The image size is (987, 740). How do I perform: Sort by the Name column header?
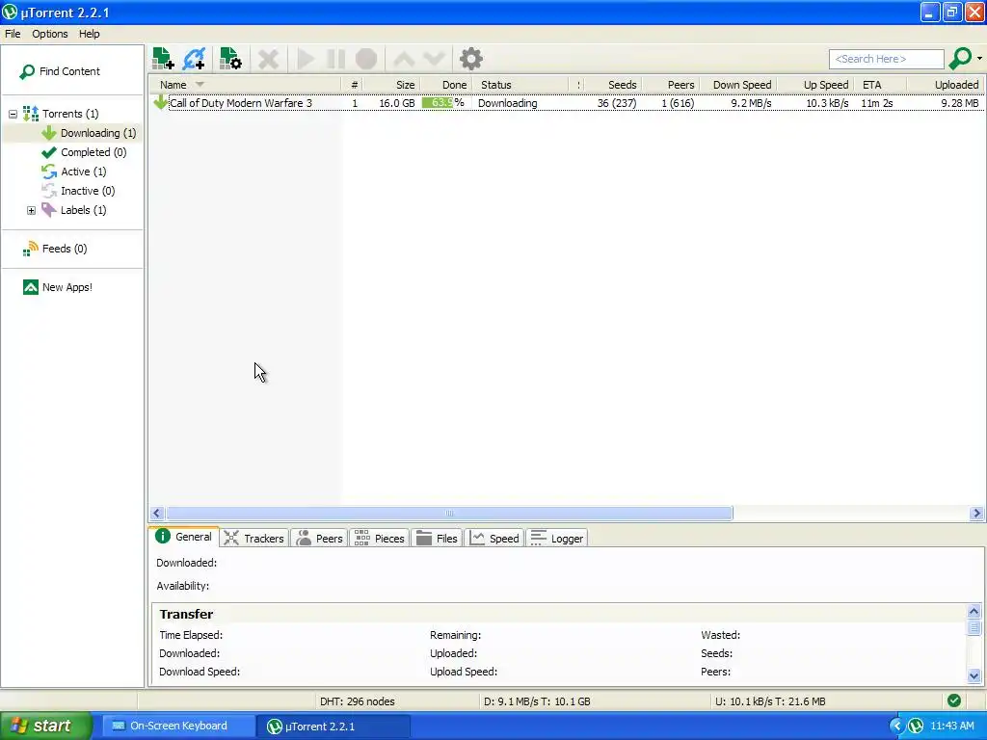(246, 85)
